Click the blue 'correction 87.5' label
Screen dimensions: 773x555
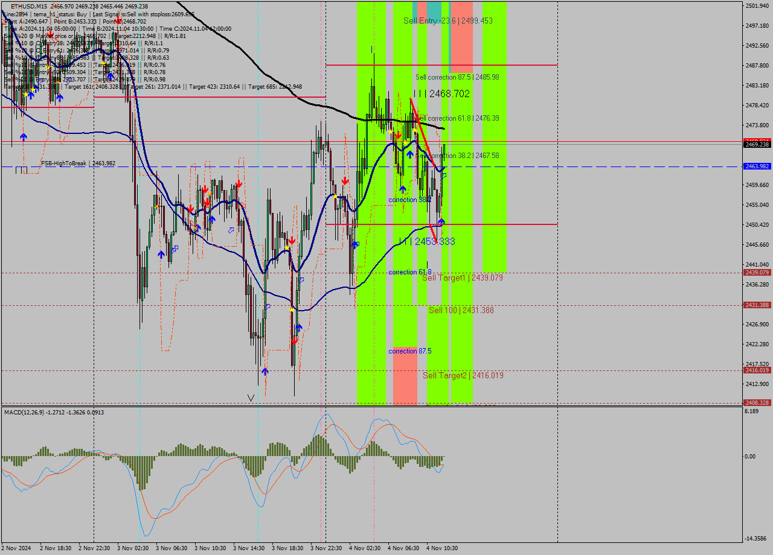tap(409, 351)
